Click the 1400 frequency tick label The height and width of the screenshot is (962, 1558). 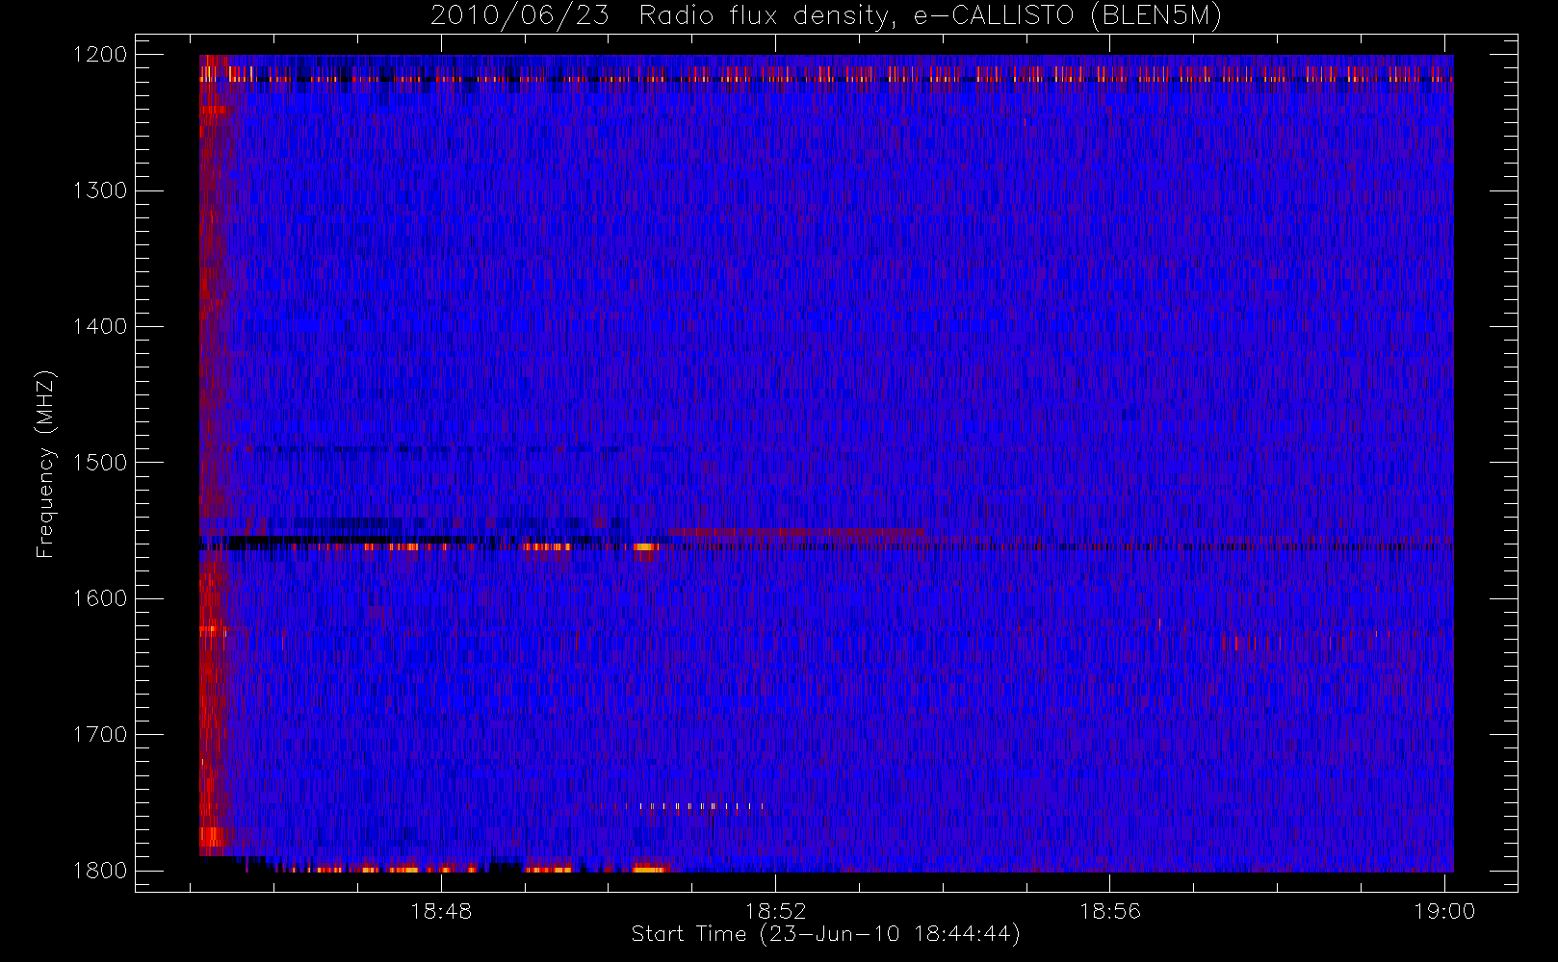[100, 327]
